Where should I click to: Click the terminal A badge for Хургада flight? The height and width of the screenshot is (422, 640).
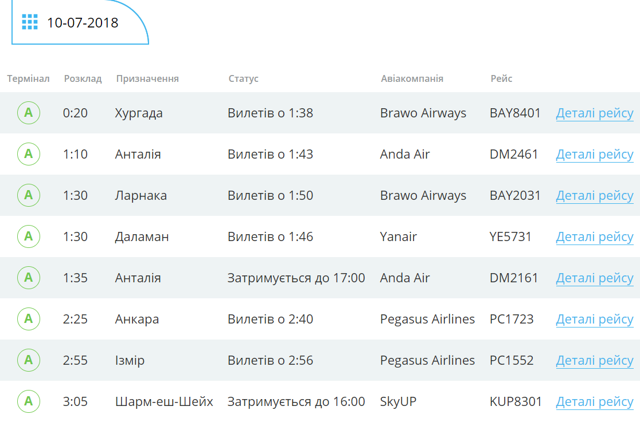click(29, 113)
